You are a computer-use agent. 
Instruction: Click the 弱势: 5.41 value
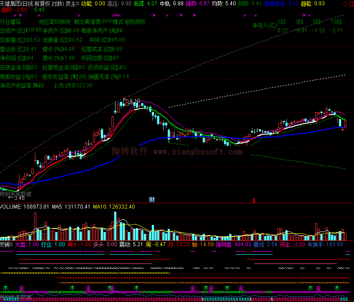click(250, 4)
